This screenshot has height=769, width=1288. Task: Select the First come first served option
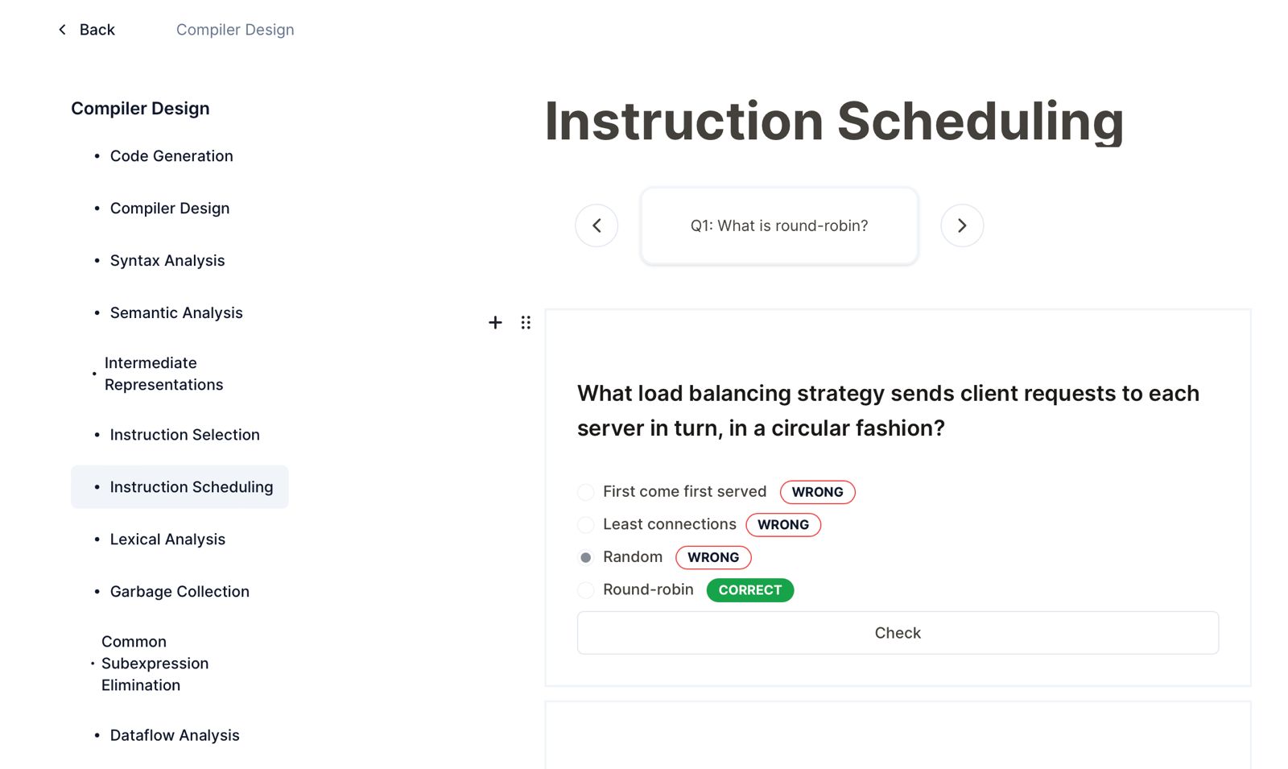point(586,492)
